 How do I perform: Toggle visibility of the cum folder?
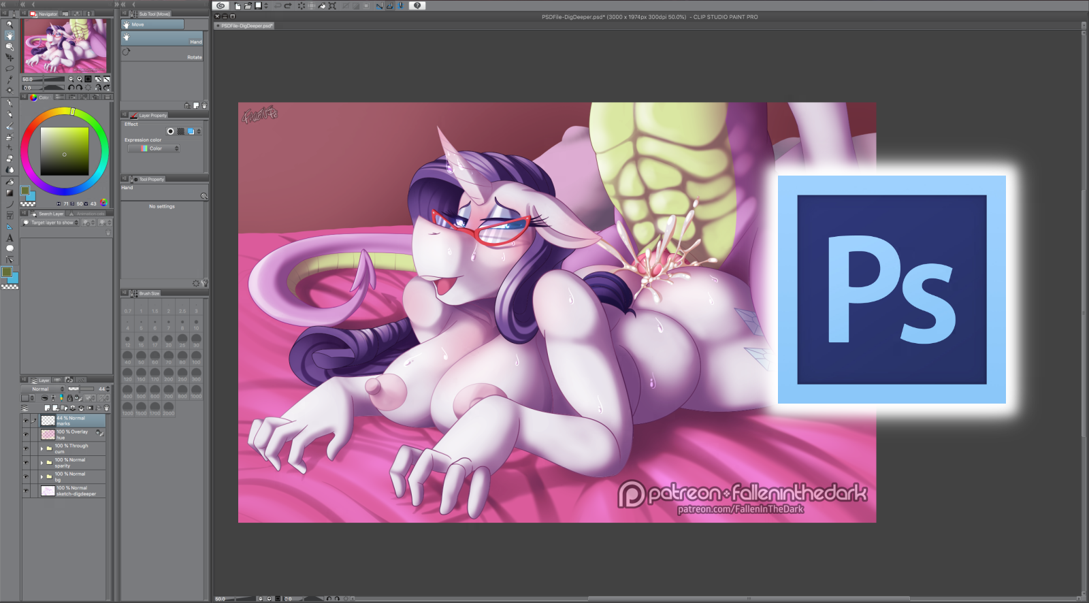(x=26, y=449)
